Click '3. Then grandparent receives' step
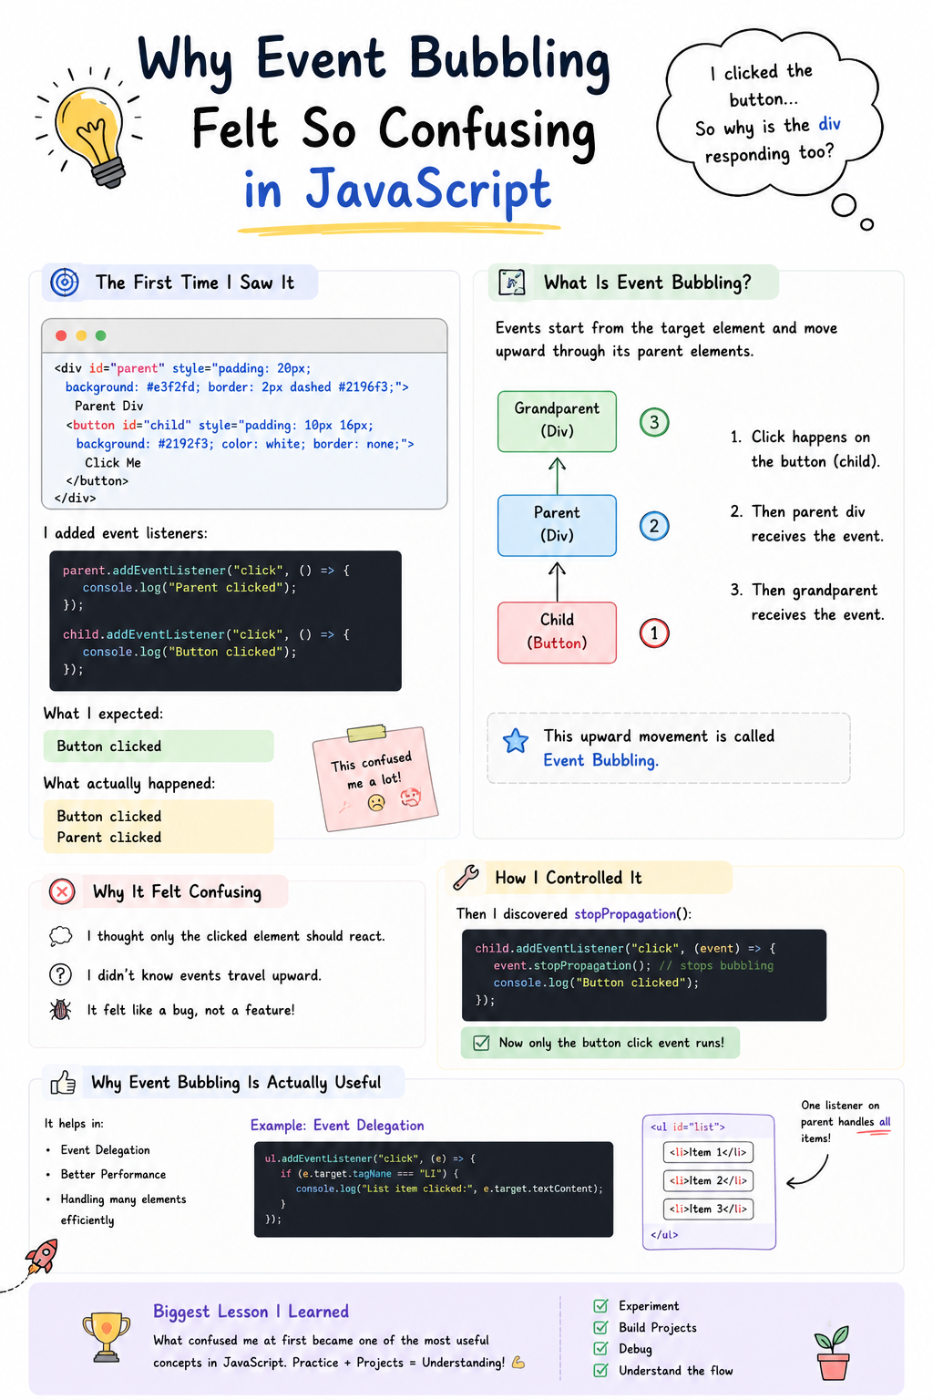 807,602
